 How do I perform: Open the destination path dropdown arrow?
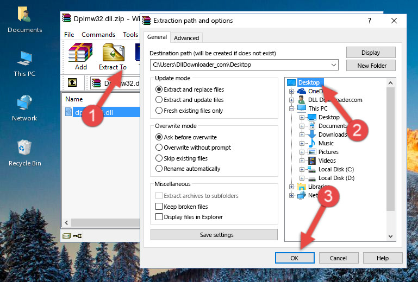334,65
